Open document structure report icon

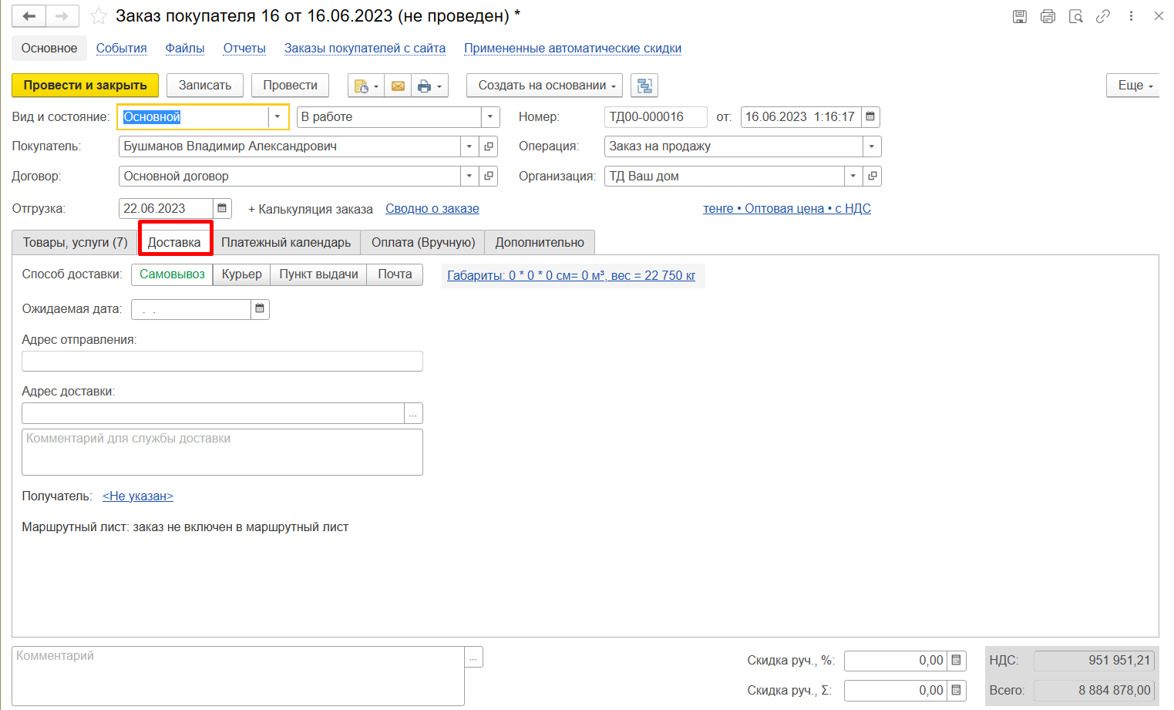644,86
